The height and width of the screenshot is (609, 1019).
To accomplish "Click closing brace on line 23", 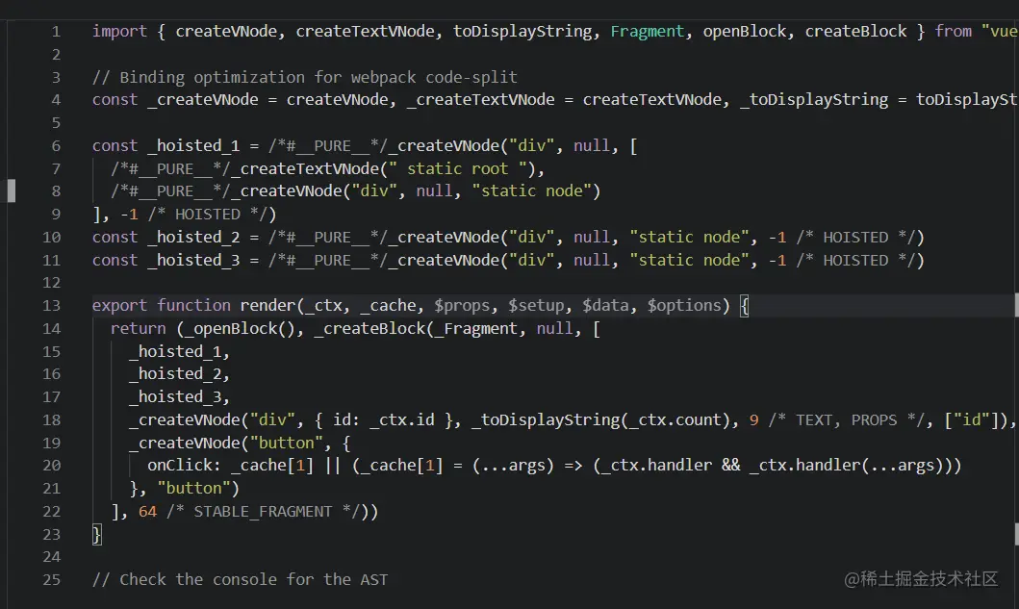I will coord(96,535).
